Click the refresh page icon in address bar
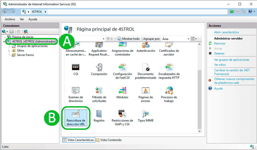The image size is (257, 150). point(232,11)
